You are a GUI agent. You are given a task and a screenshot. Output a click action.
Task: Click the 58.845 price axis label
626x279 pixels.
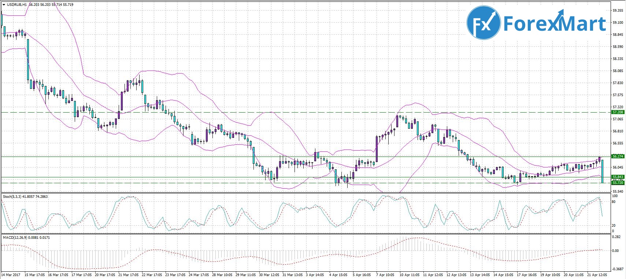tap(618, 35)
